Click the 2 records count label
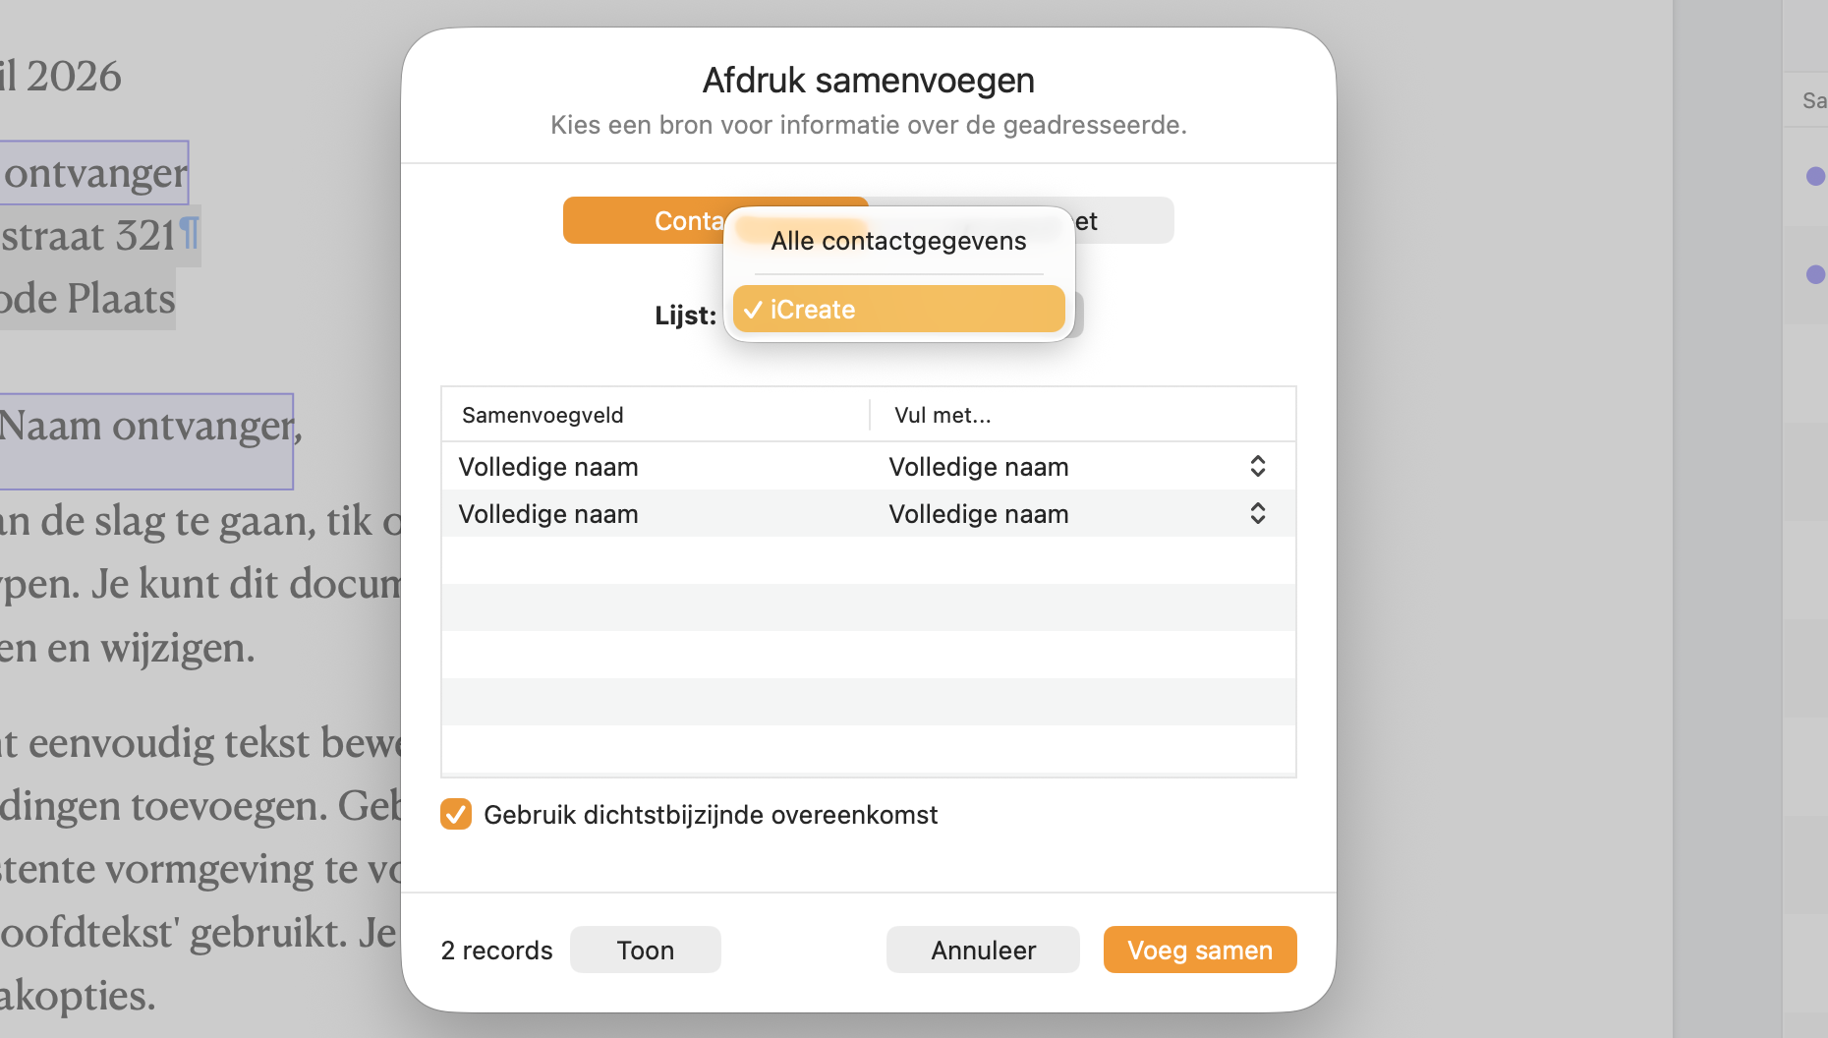Viewport: 1828px width, 1038px height. coord(496,951)
